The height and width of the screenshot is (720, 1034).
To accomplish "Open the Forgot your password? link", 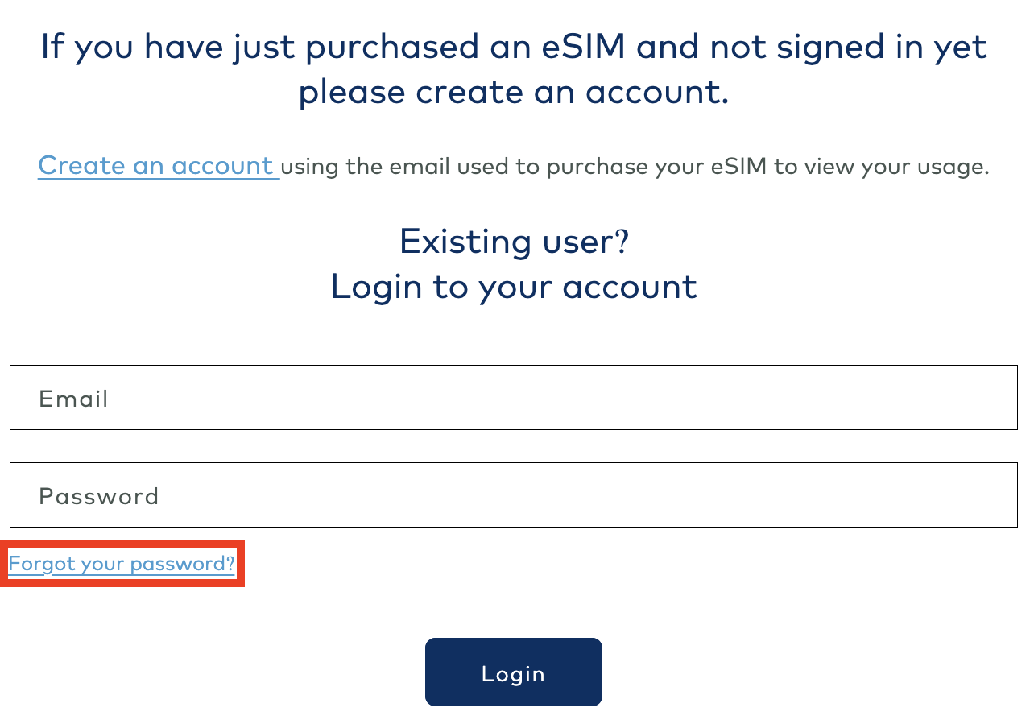I will pos(122,564).
